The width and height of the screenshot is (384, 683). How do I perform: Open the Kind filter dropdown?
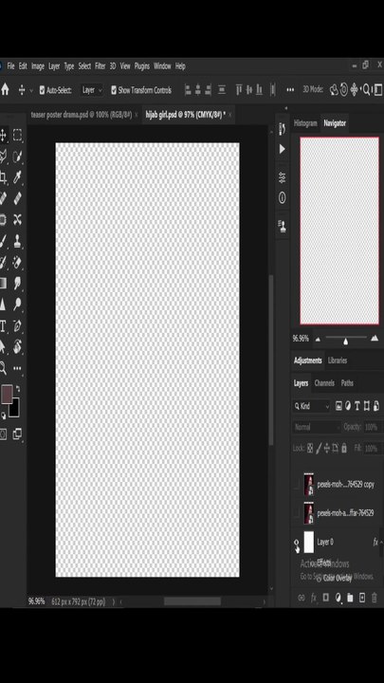pos(312,406)
